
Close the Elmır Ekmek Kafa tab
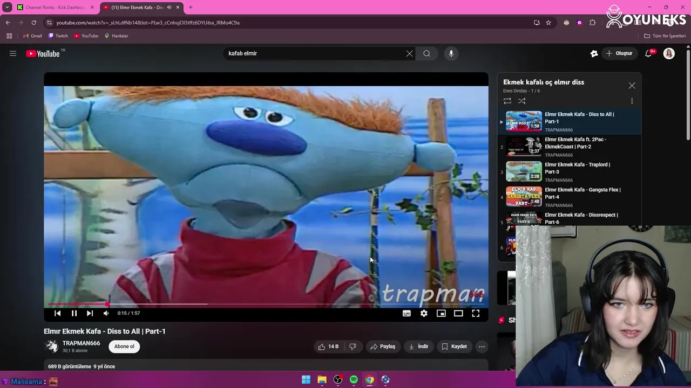178,8
